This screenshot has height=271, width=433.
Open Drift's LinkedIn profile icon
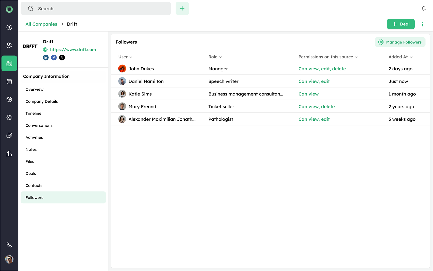(x=46, y=58)
